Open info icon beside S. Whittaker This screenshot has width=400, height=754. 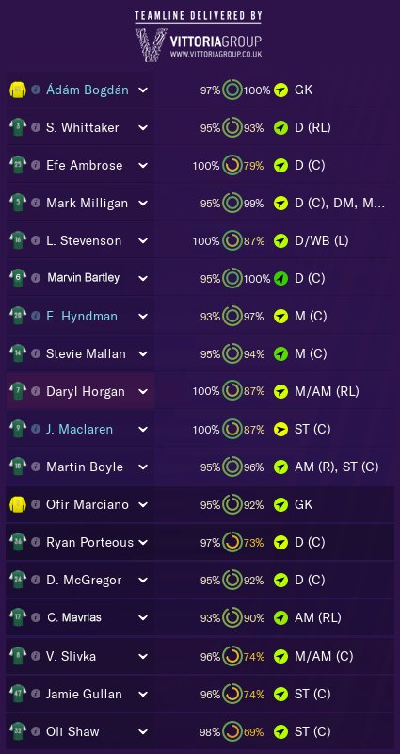click(36, 127)
